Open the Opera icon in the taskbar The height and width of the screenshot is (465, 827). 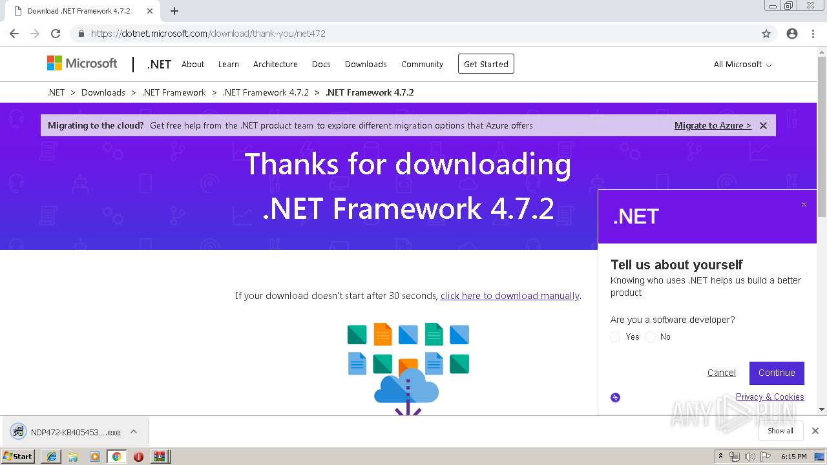(138, 457)
